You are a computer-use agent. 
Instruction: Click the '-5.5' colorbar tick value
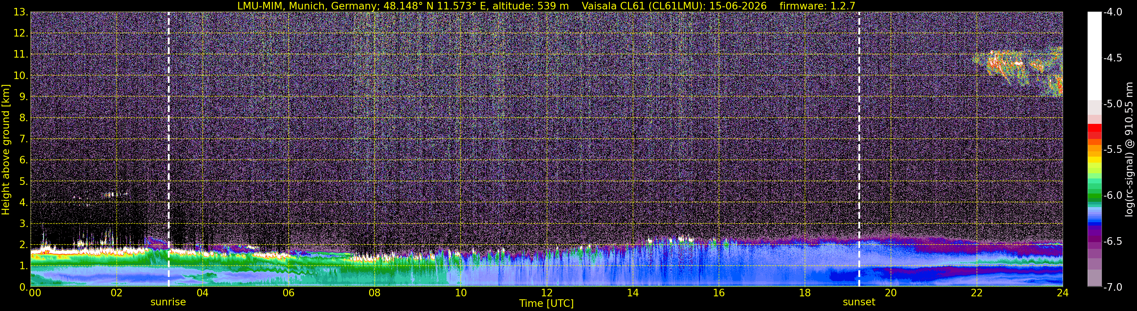[x=1112, y=150]
